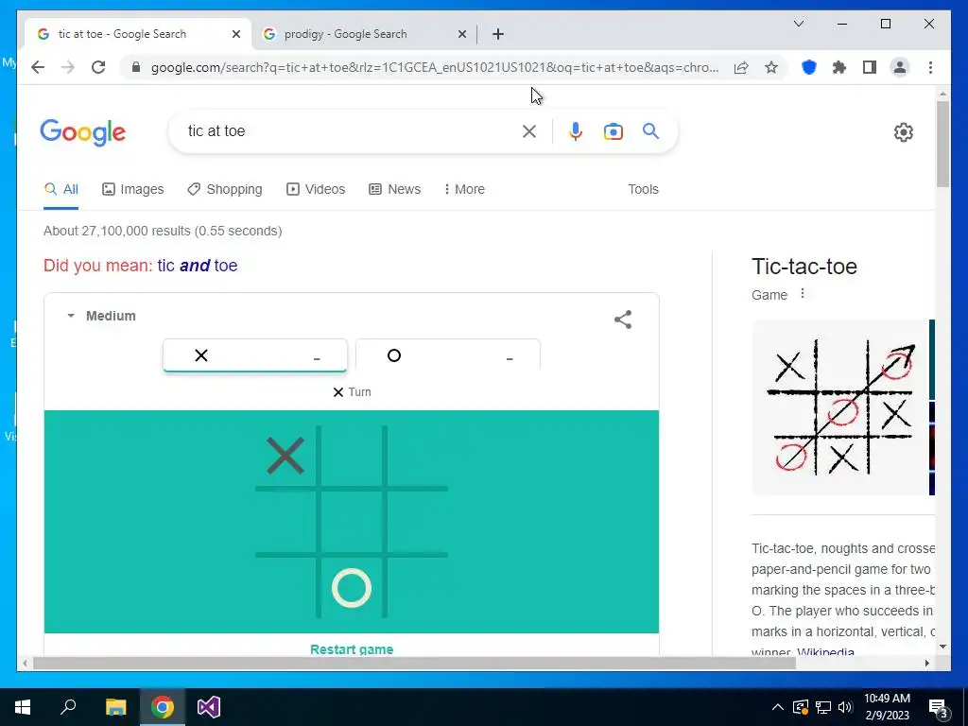This screenshot has width=968, height=726.
Task: Share the tic-tac-toe game via share icon
Action: (x=623, y=320)
